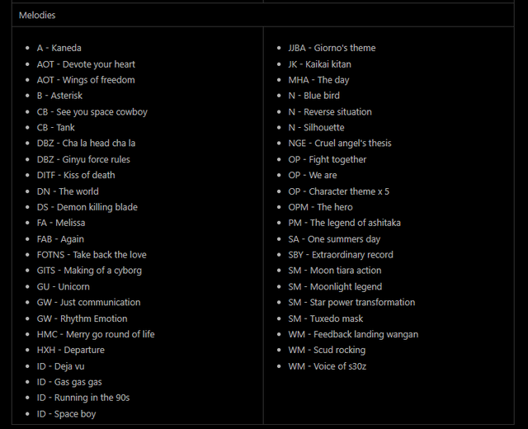This screenshot has width=528, height=429.
Task: Click the Melodies header cell
Action: (262, 15)
